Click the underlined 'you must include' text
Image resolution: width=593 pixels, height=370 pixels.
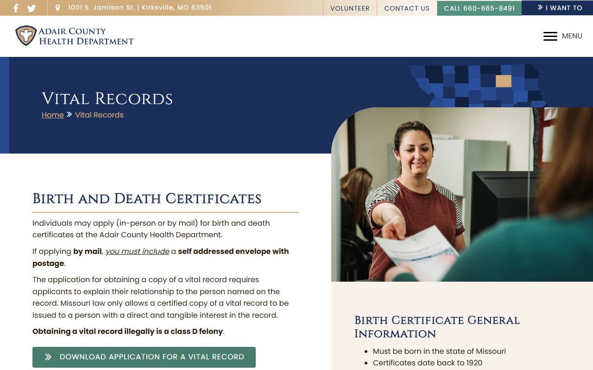pyautogui.click(x=138, y=252)
